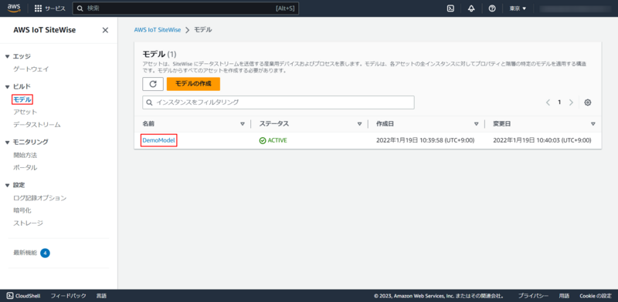Select モデル in the sidebar
This screenshot has width=618, height=302.
(22, 100)
